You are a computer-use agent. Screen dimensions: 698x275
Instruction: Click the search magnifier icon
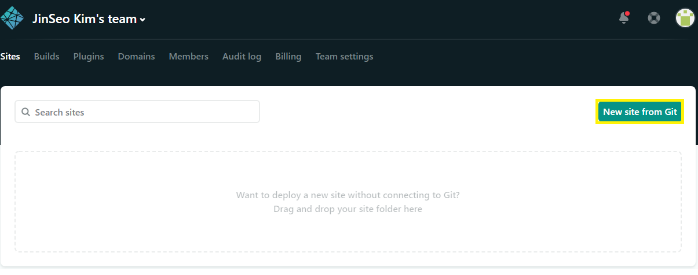(25, 112)
